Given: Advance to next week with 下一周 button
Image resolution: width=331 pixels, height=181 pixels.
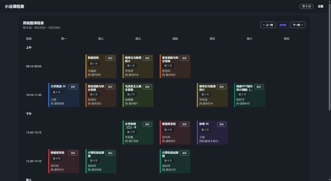Looking at the screenshot, I should pos(298,25).
